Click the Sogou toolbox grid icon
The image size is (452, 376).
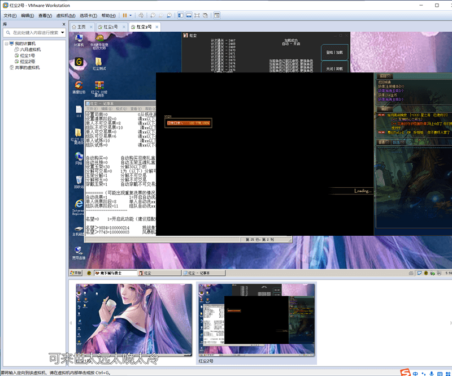click(448, 374)
